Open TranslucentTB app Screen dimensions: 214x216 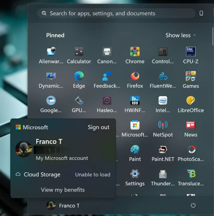point(191,178)
